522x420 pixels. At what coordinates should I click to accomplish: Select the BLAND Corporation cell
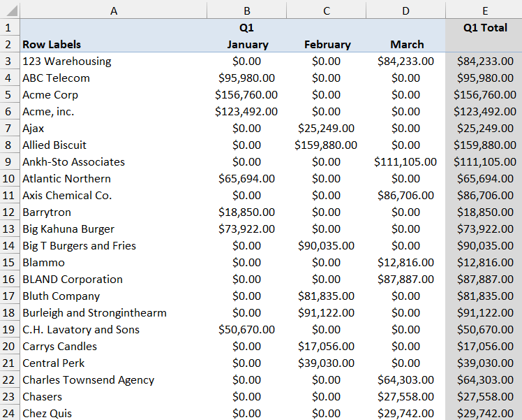[x=114, y=280]
